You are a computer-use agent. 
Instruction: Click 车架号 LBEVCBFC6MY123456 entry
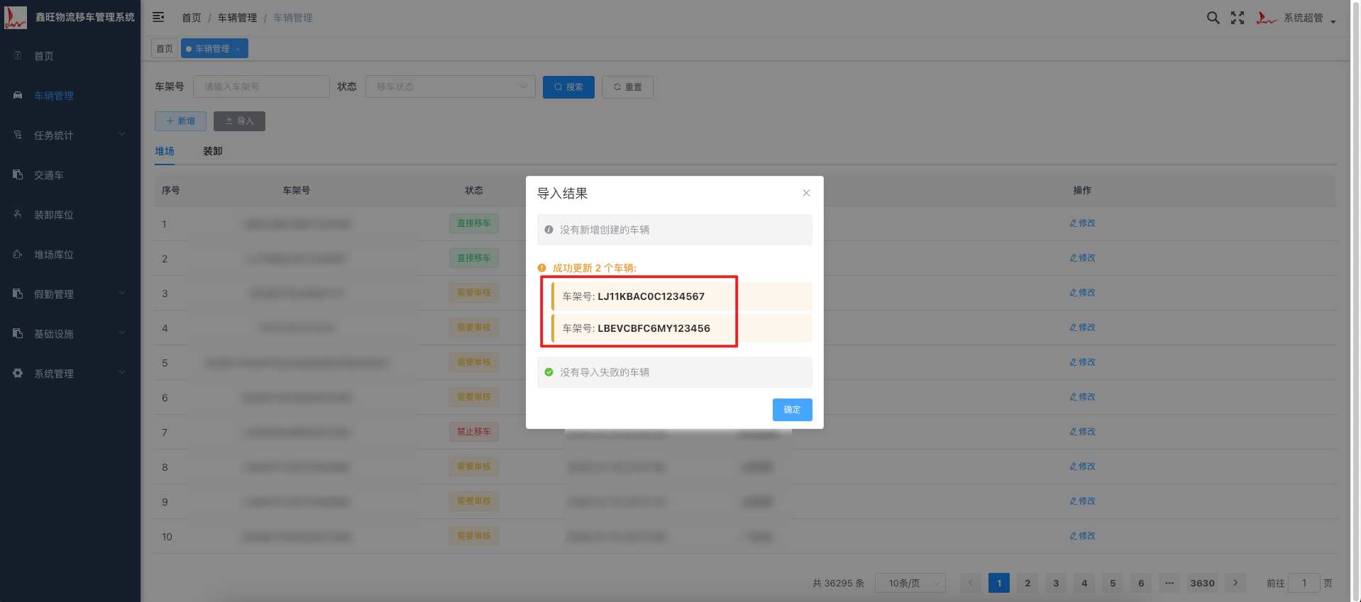tap(682, 328)
